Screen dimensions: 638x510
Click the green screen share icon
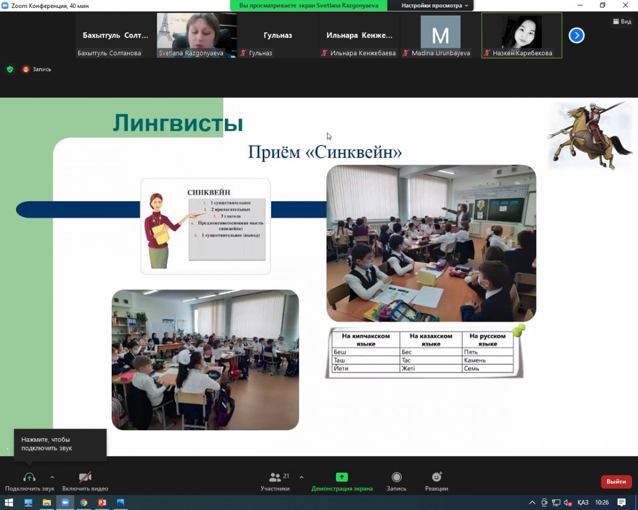pos(342,477)
